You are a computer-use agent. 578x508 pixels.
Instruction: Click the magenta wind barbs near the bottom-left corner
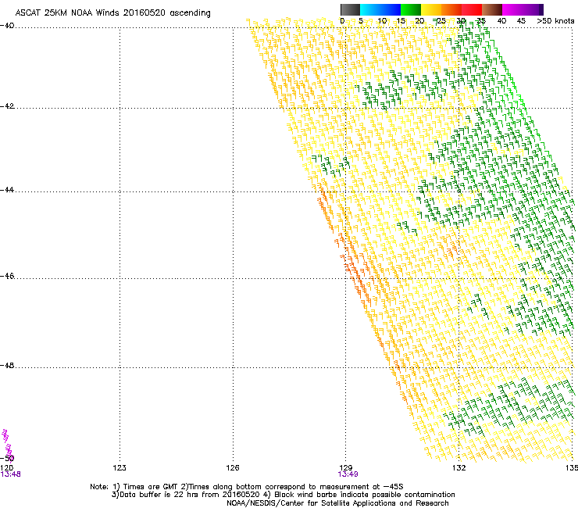coord(7,445)
